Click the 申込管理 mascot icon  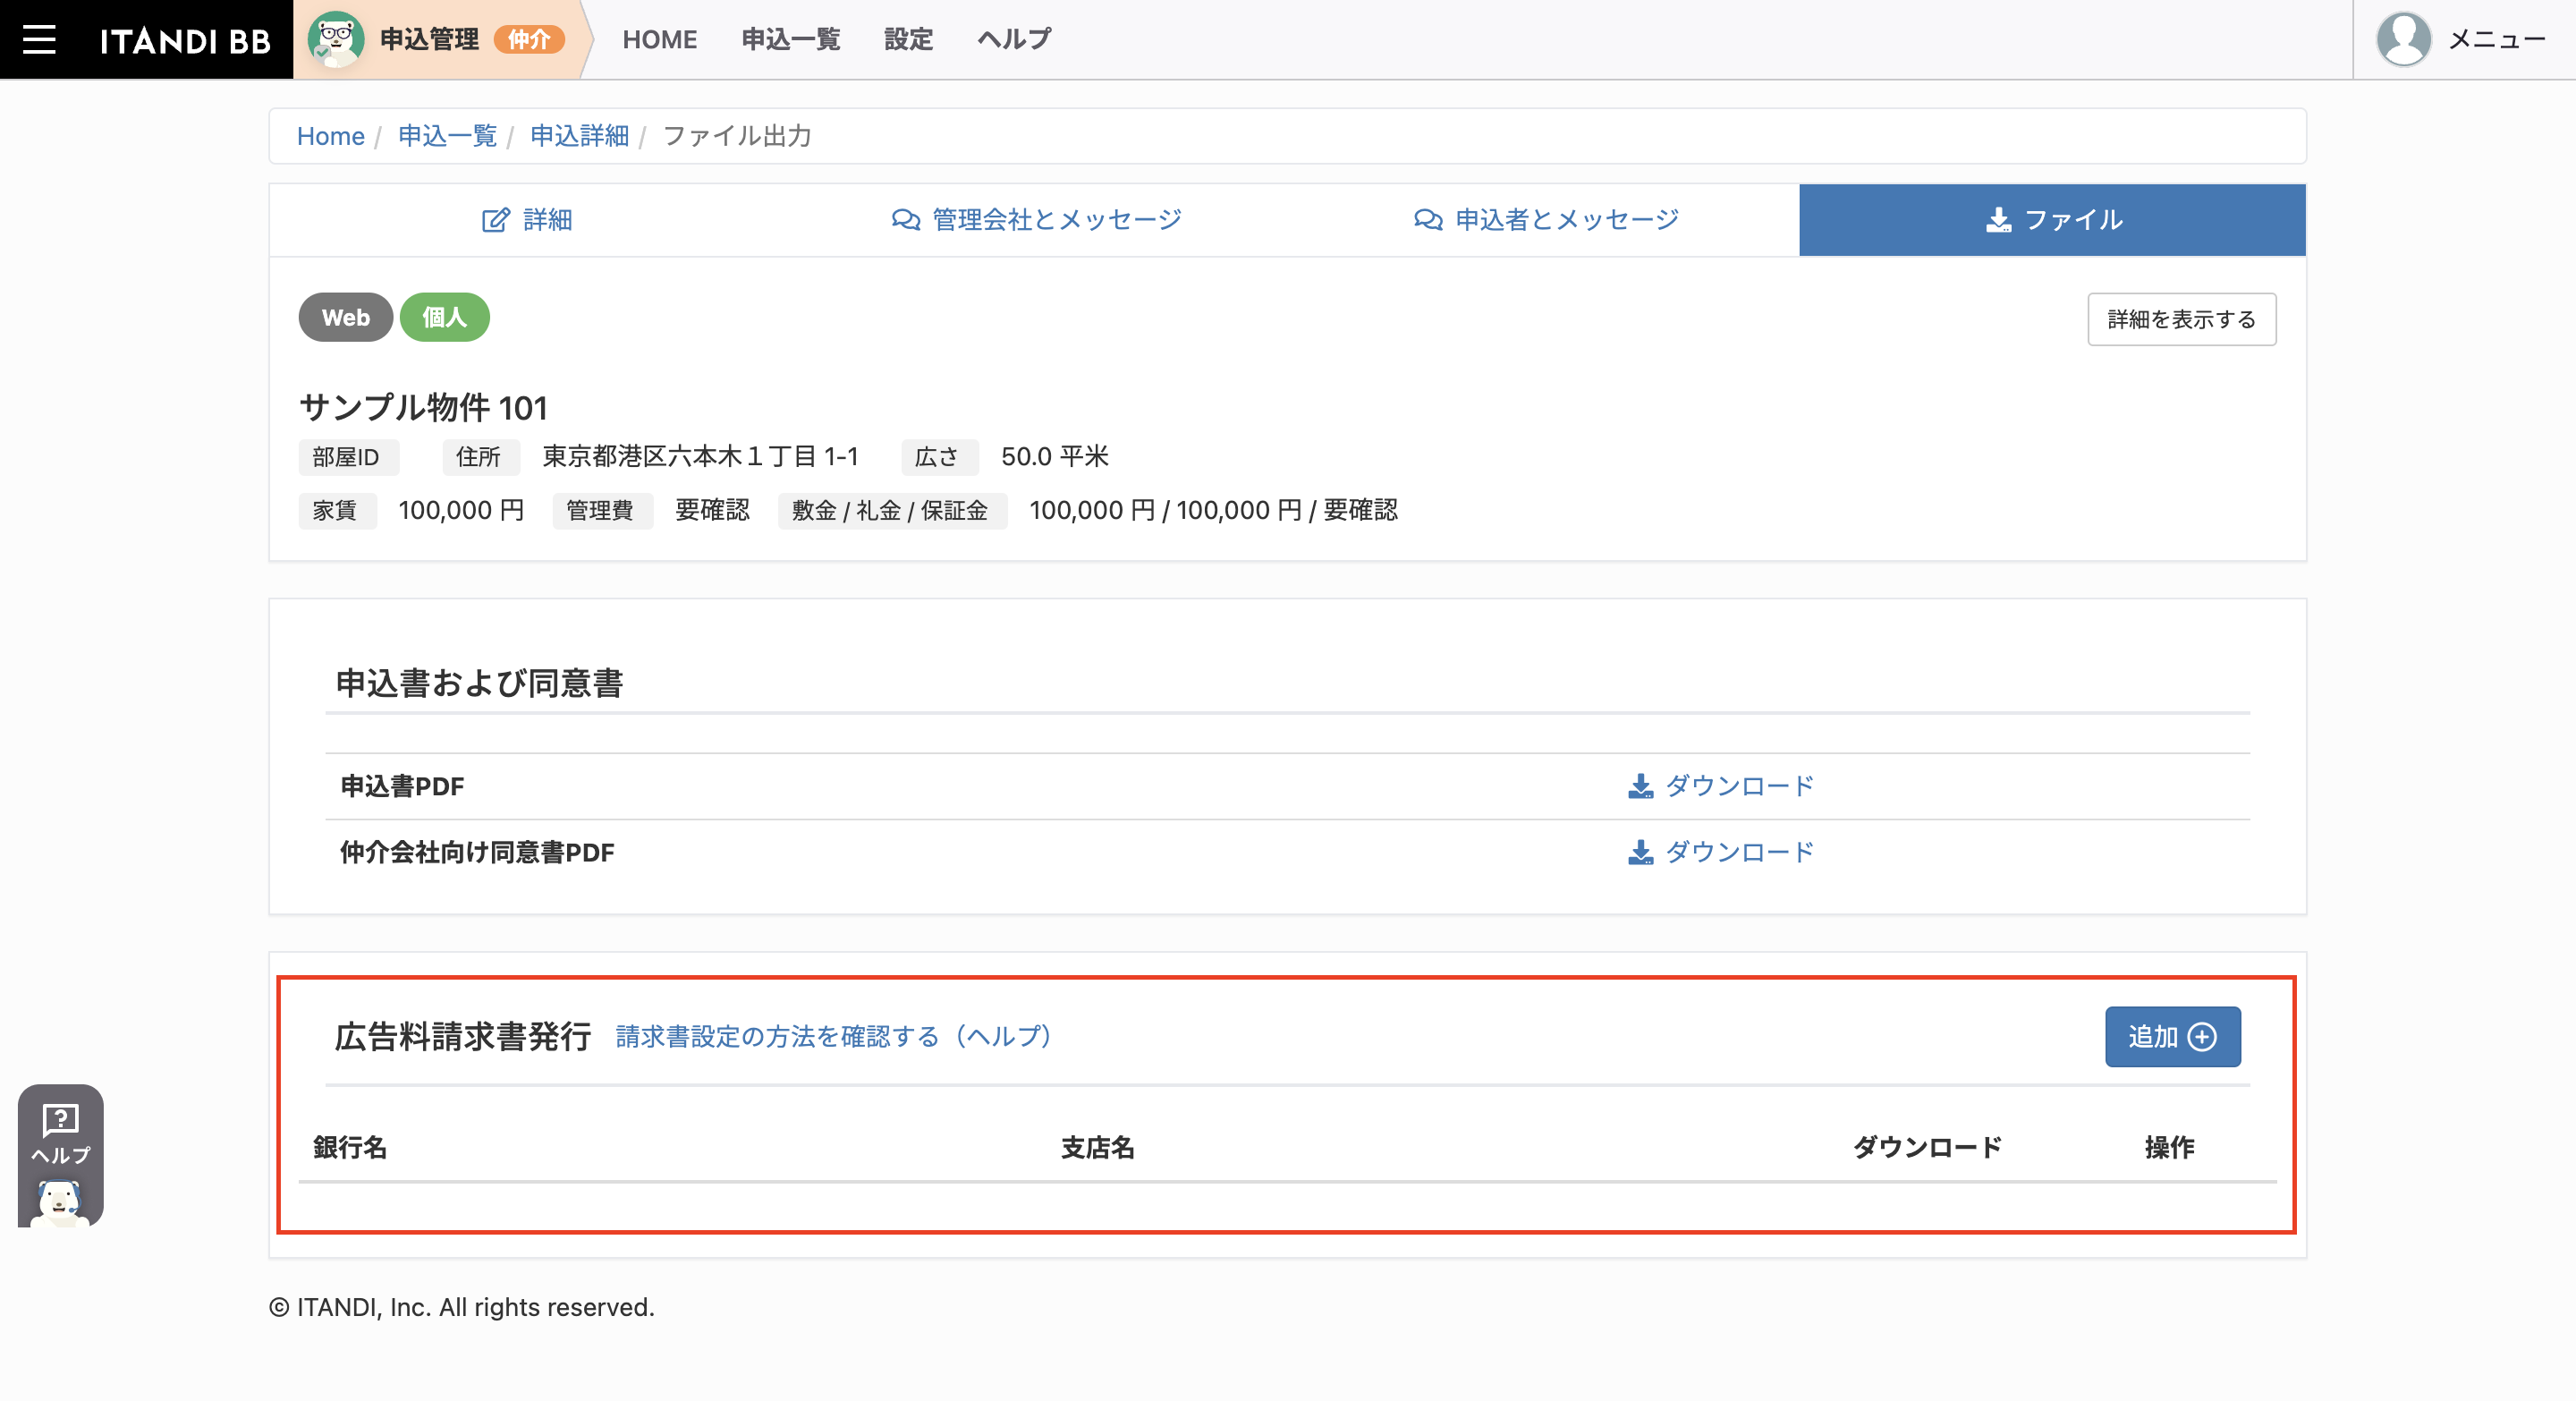coord(335,39)
